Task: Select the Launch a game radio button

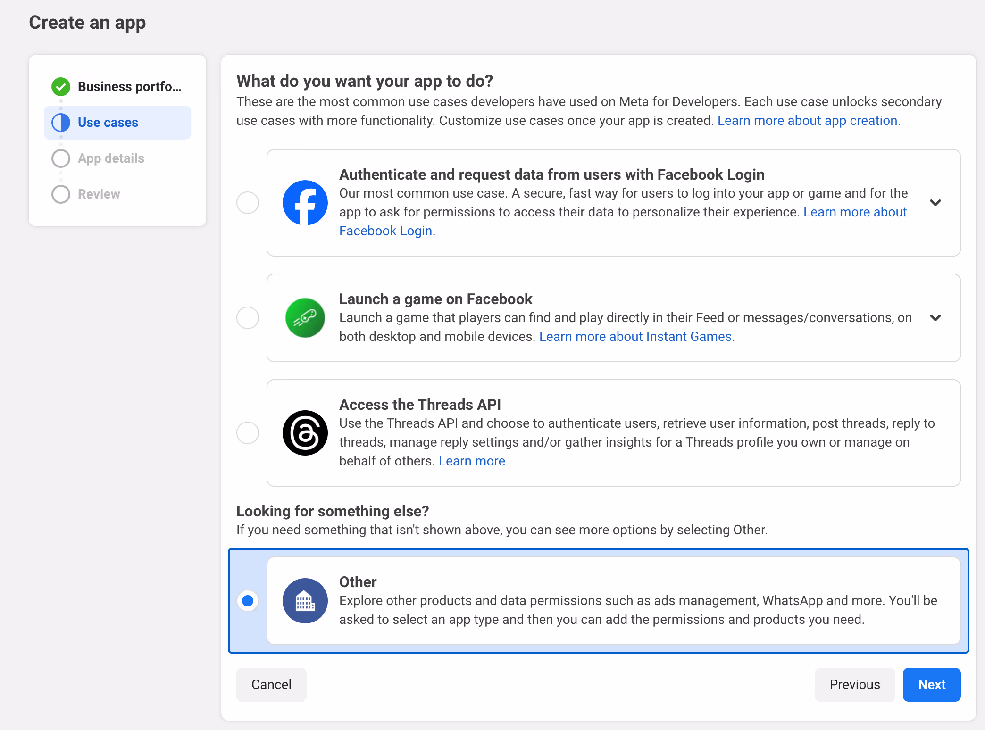Action: click(248, 318)
